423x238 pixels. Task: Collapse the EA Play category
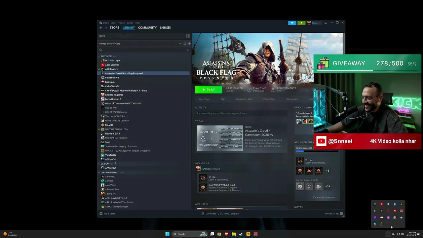(x=99, y=164)
